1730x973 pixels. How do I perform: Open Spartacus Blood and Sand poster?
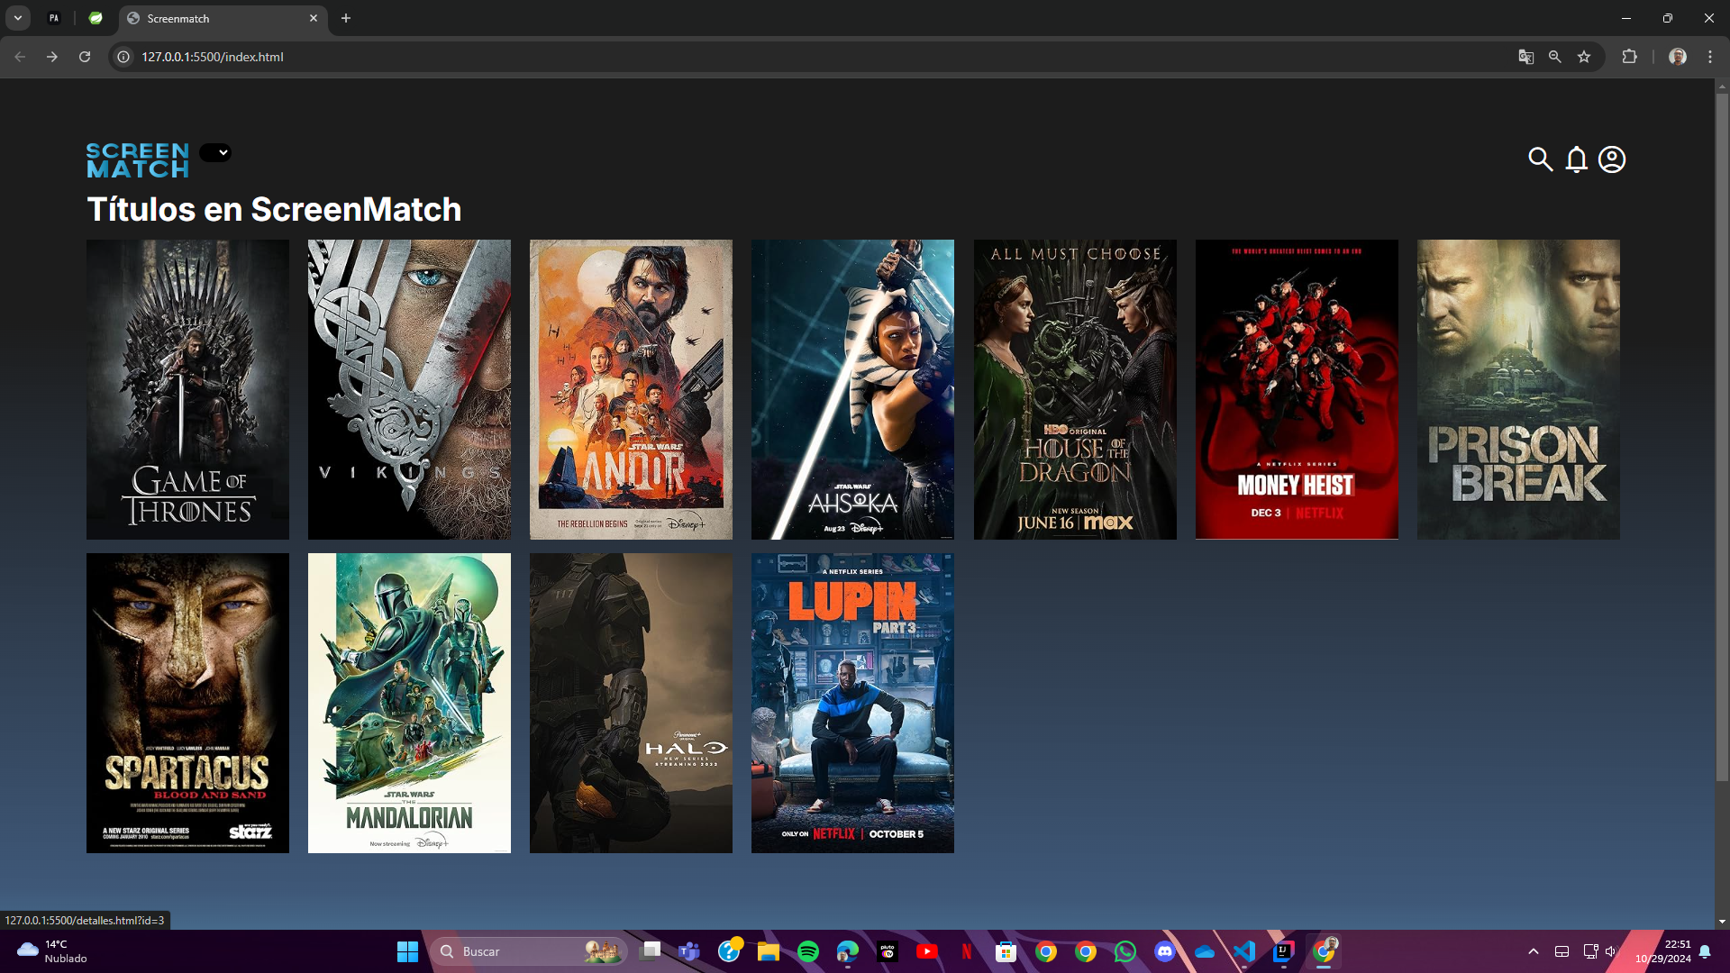[x=187, y=703]
